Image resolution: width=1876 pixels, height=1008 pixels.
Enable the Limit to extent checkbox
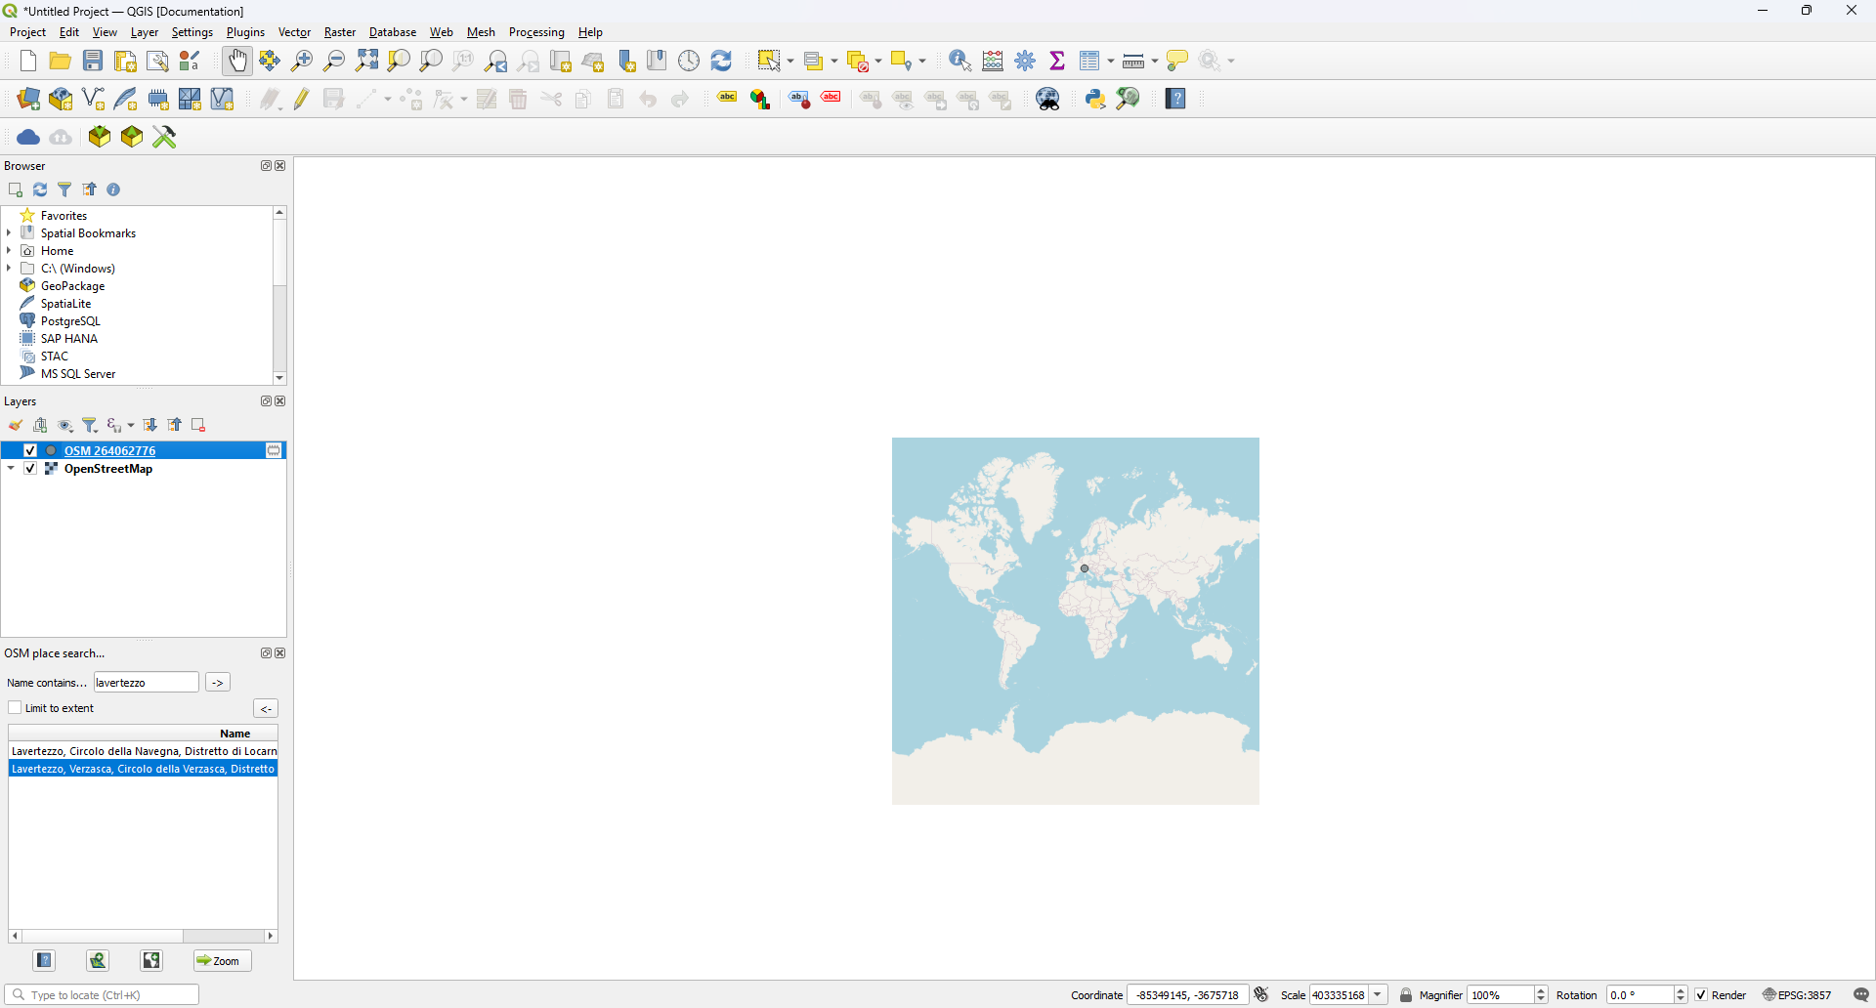coord(16,708)
